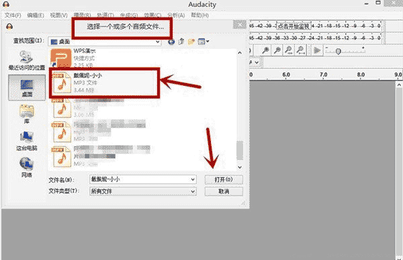Click the 文件名 input field
403x260 pixels.
point(140,180)
